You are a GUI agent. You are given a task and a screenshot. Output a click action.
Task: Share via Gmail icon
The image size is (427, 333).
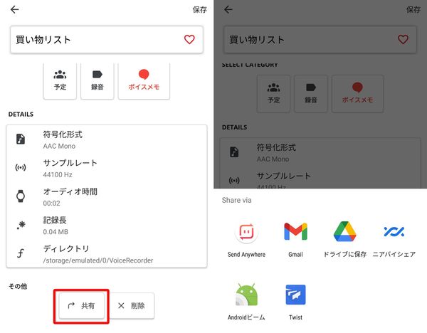pos(295,231)
